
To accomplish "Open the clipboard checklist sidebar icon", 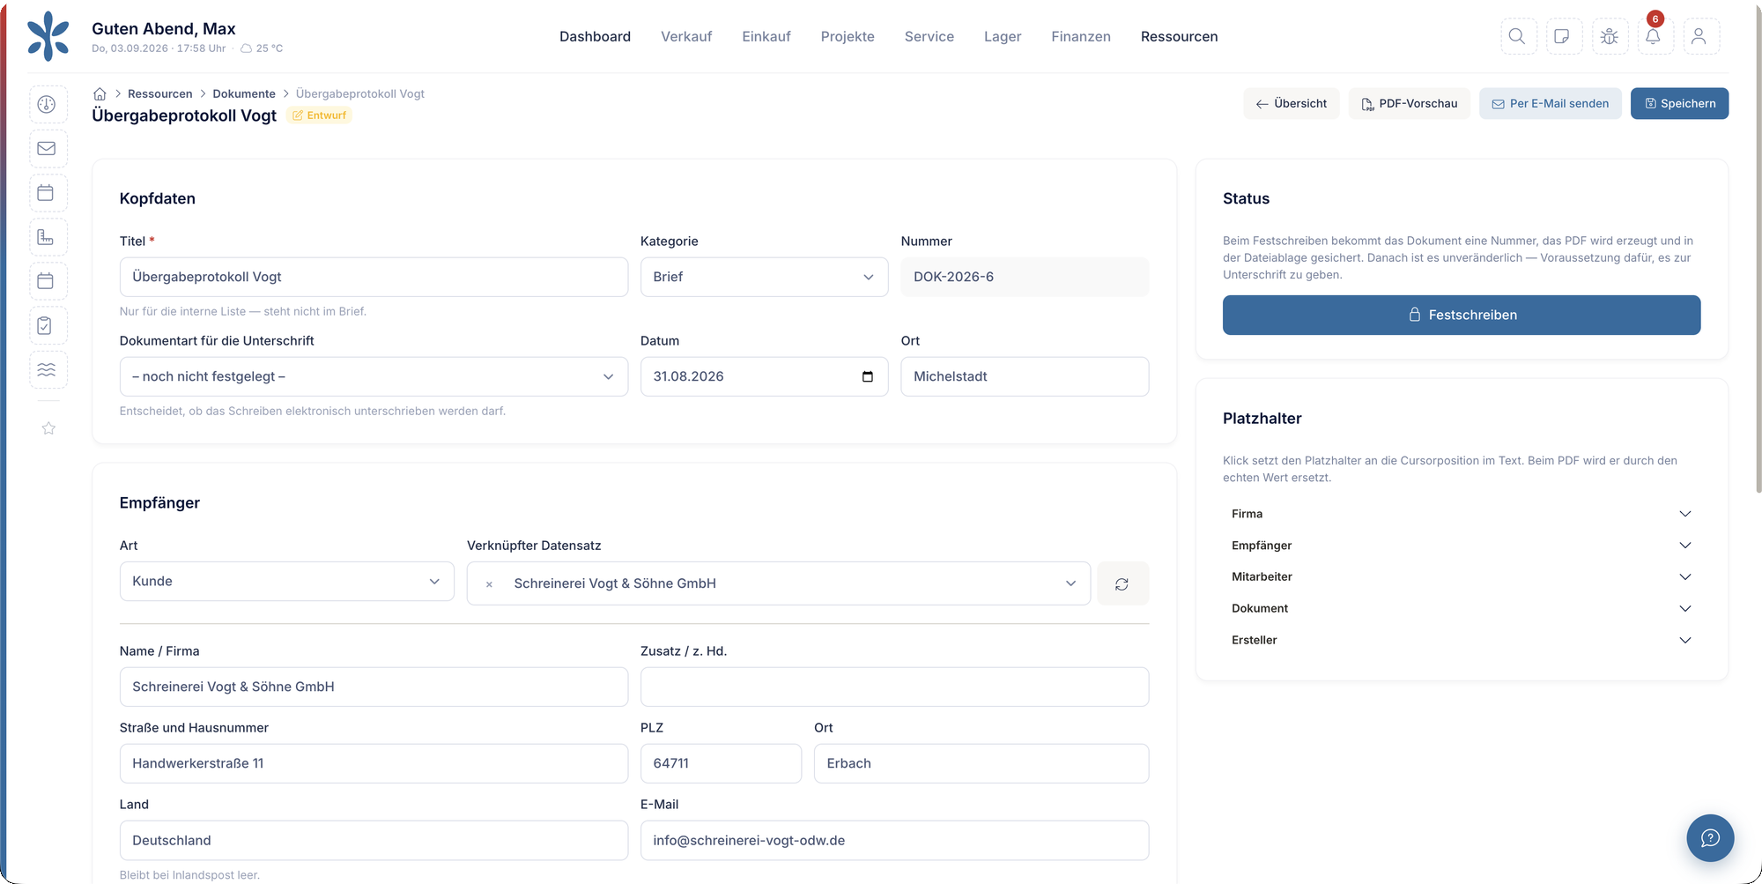I will [x=47, y=325].
